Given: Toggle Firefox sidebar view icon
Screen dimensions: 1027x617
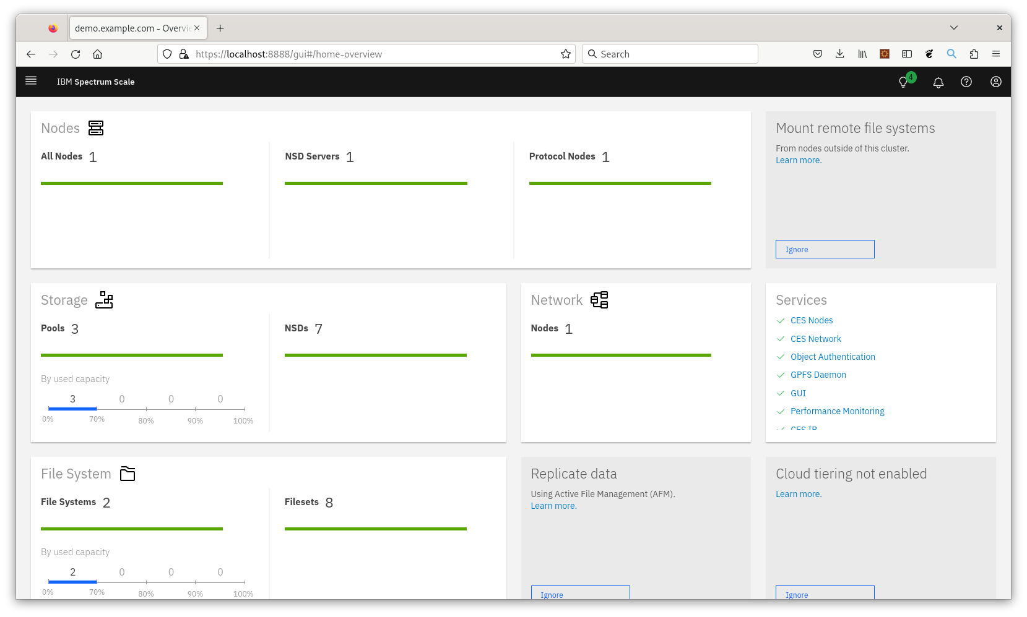Looking at the screenshot, I should pos(907,54).
